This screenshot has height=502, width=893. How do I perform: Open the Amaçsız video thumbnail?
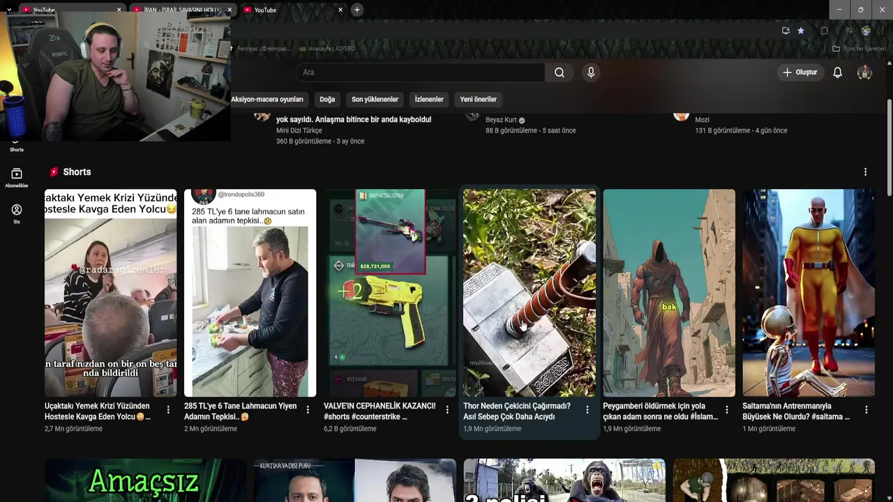pyautogui.click(x=145, y=480)
